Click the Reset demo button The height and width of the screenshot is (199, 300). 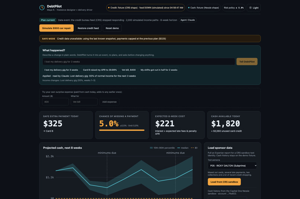pos(112,28)
